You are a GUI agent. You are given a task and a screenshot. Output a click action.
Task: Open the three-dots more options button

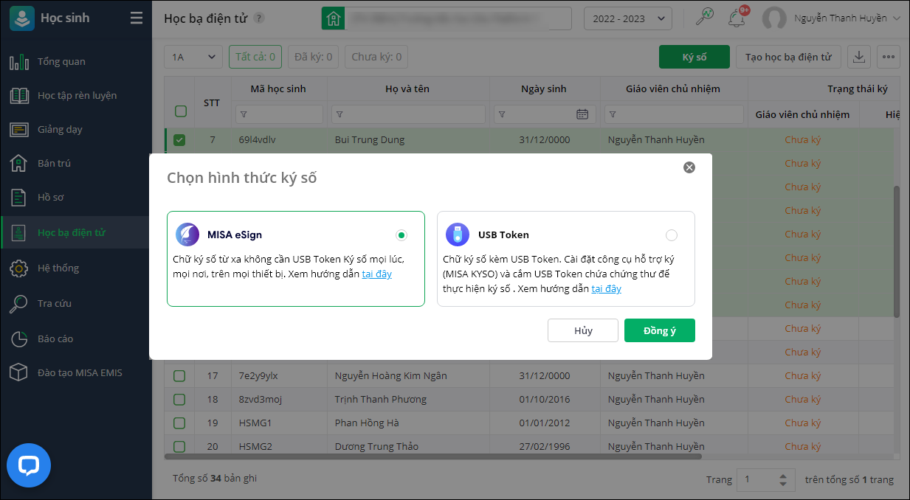(x=888, y=57)
